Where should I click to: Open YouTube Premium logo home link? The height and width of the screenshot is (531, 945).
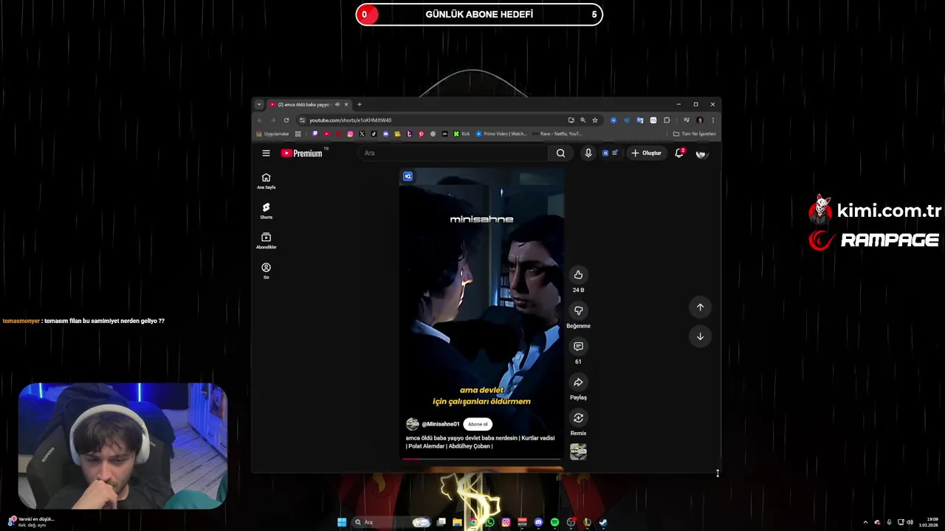[x=301, y=153]
